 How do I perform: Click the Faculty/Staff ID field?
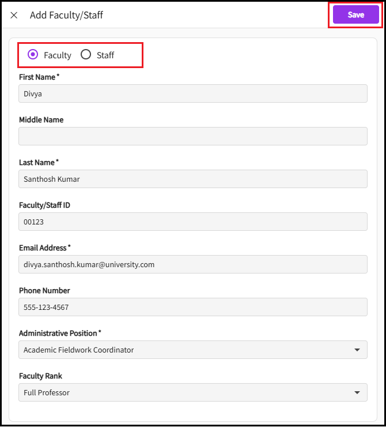click(193, 222)
